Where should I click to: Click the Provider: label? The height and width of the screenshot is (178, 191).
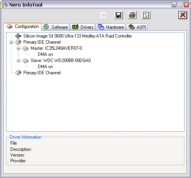[18, 161]
